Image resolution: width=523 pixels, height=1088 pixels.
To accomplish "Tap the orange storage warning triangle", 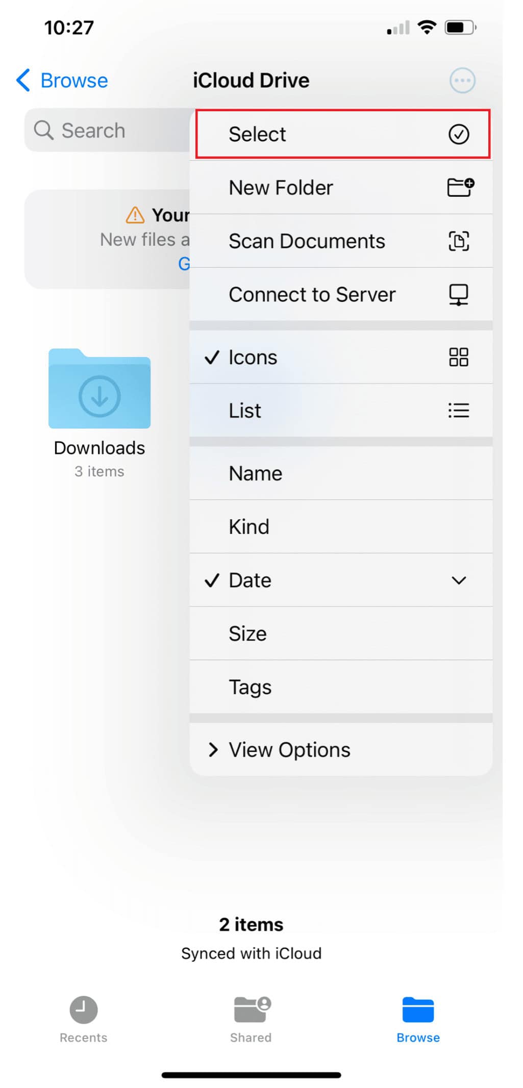I will click(135, 215).
